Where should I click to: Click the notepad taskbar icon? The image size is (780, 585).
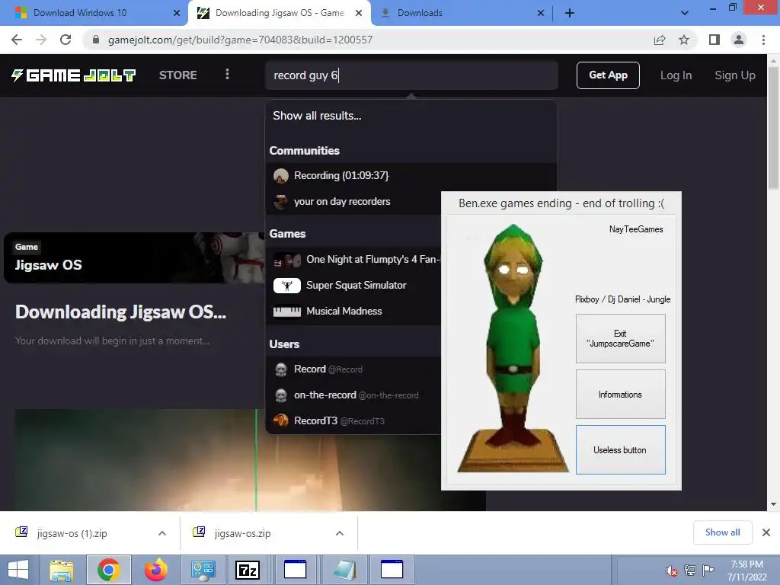click(344, 570)
